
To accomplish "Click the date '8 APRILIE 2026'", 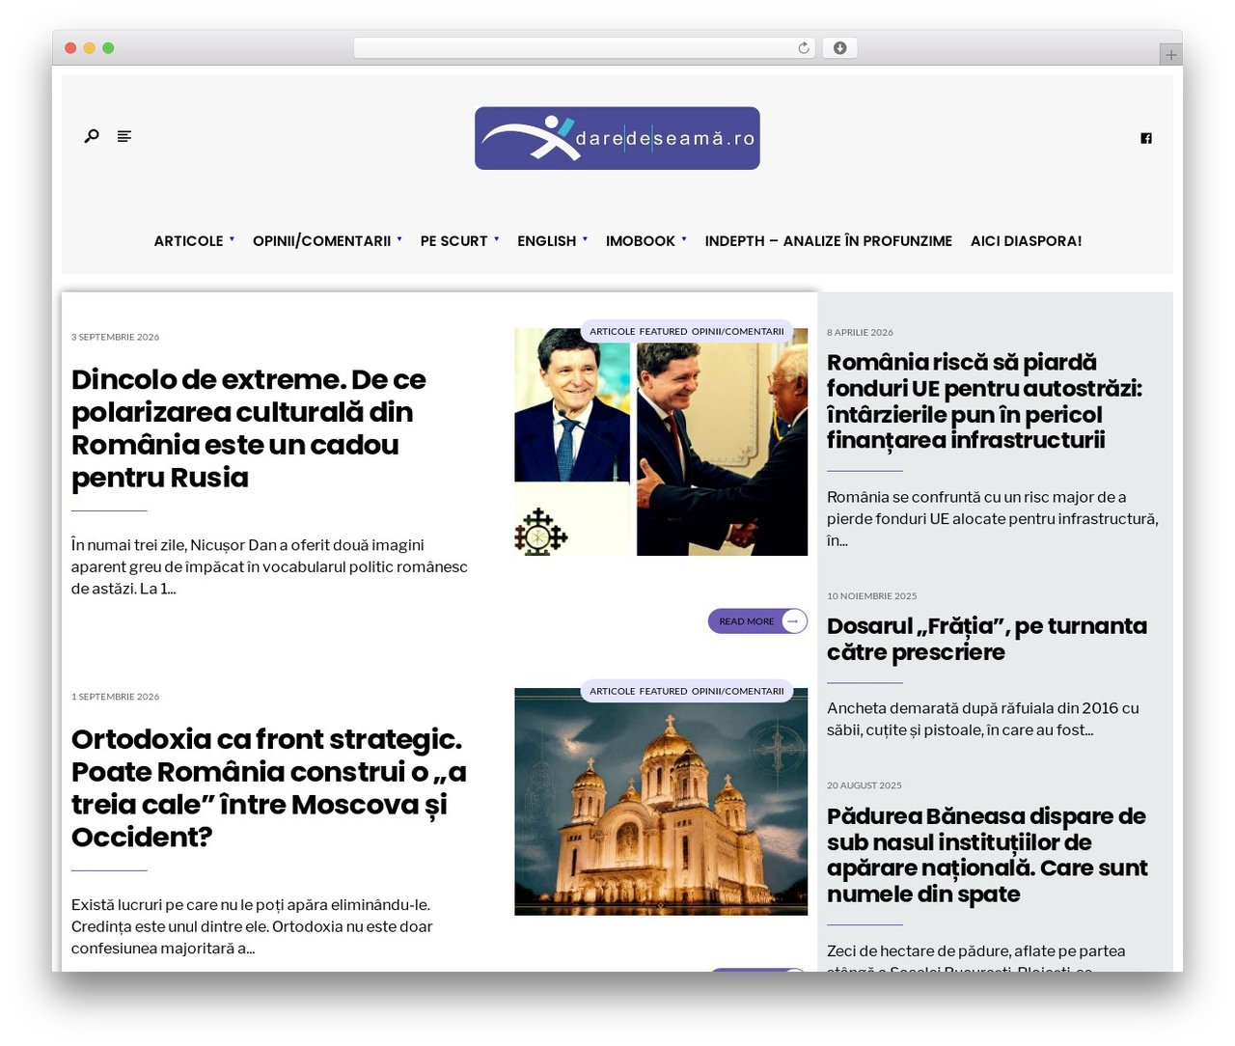I will (860, 333).
